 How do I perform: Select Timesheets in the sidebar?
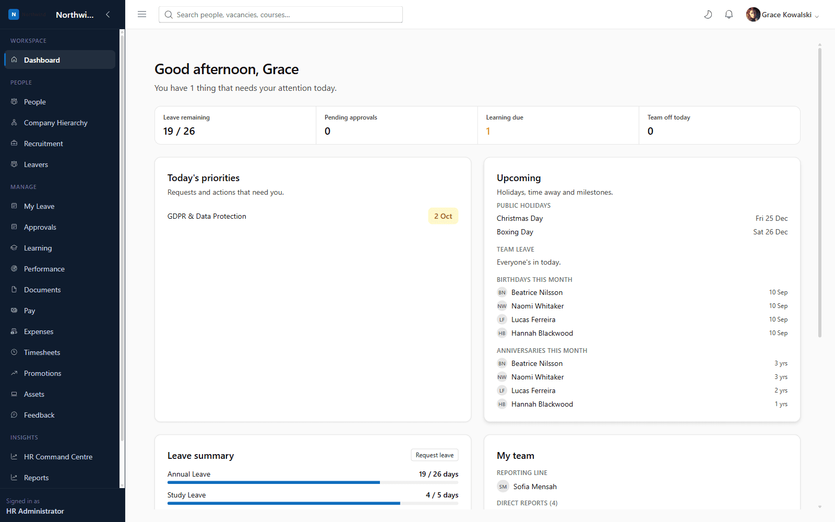[59, 352]
